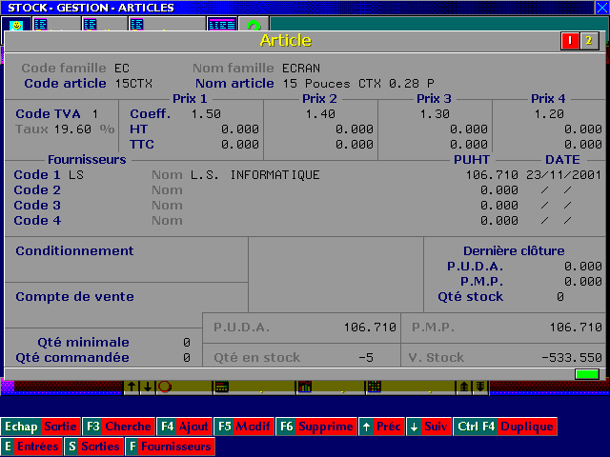The height and width of the screenshot is (457, 610).
Task: Click the red stop octagon icon
Action: click(165, 387)
